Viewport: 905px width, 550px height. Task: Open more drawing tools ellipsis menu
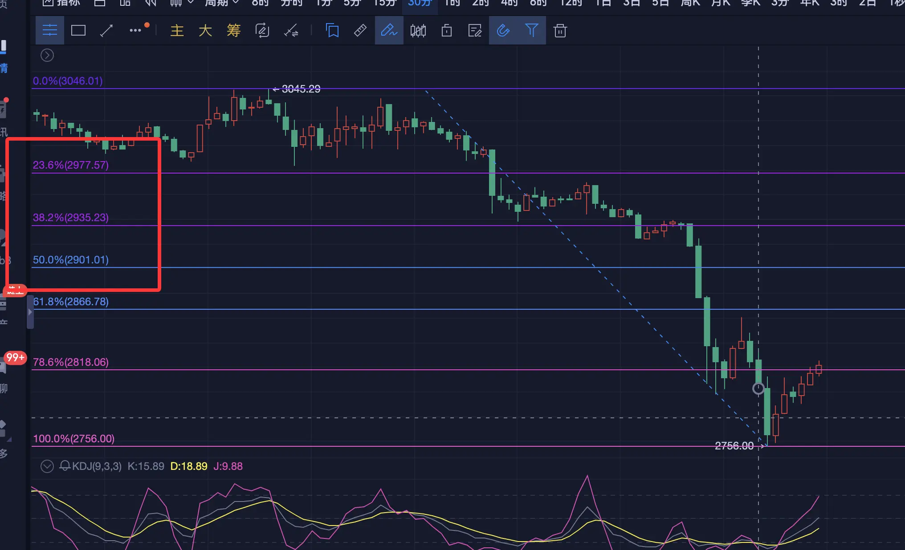(135, 30)
